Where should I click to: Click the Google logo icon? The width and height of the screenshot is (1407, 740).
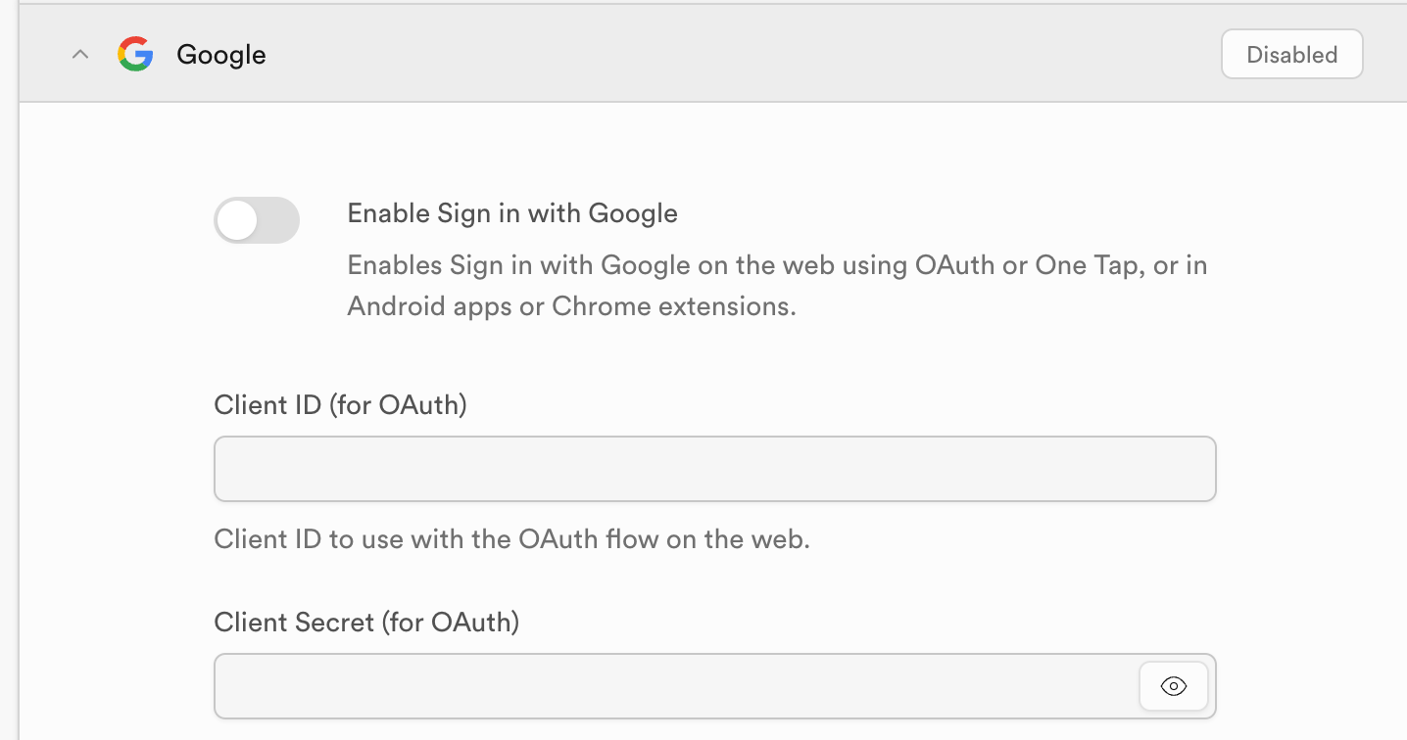coord(135,55)
